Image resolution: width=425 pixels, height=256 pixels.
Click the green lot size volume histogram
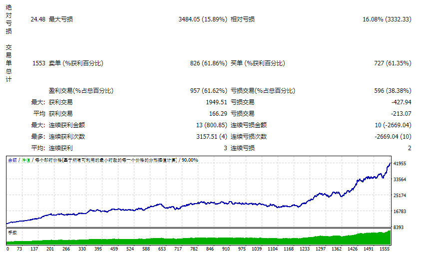point(199,241)
